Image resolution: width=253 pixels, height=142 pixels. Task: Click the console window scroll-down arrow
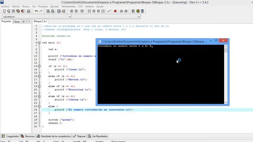click(x=226, y=102)
